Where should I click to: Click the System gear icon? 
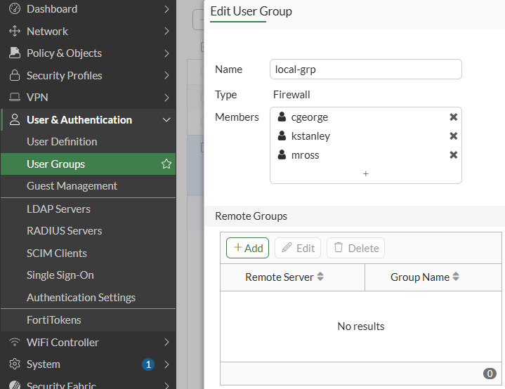15,364
